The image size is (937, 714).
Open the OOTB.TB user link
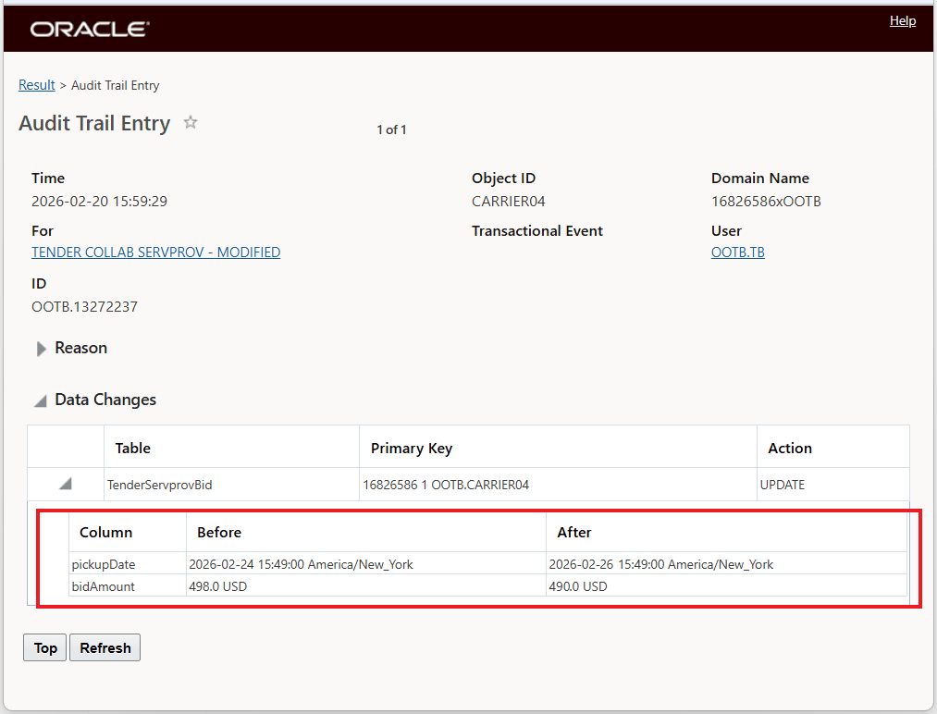click(x=737, y=252)
